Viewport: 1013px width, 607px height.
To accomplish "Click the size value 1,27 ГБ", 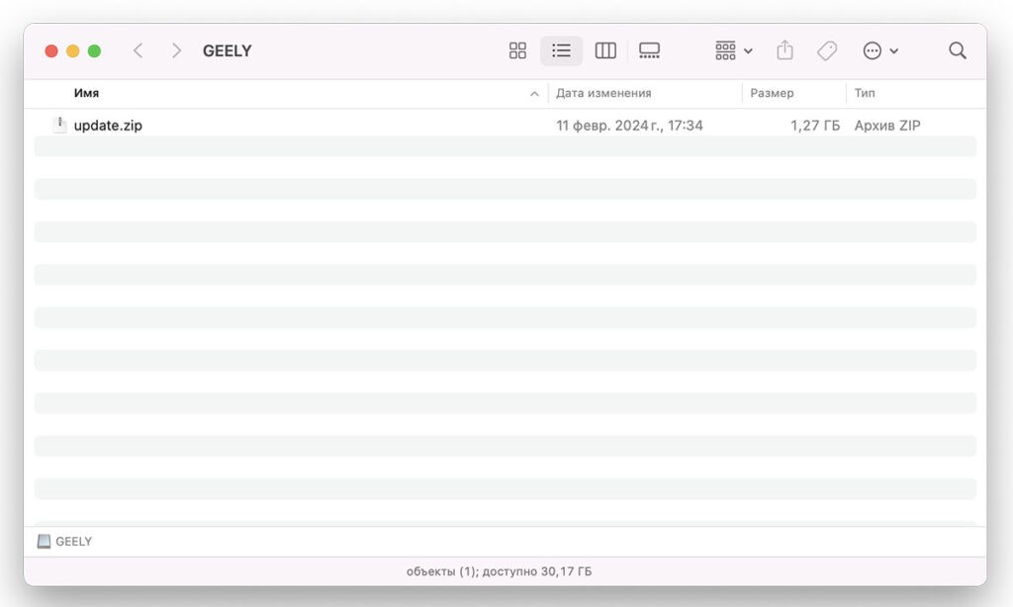I will pos(815,126).
